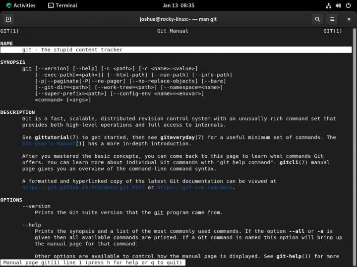The height and width of the screenshot is (267, 357).
Task: Open the git.github.io htmldocs link
Action: 83,187
